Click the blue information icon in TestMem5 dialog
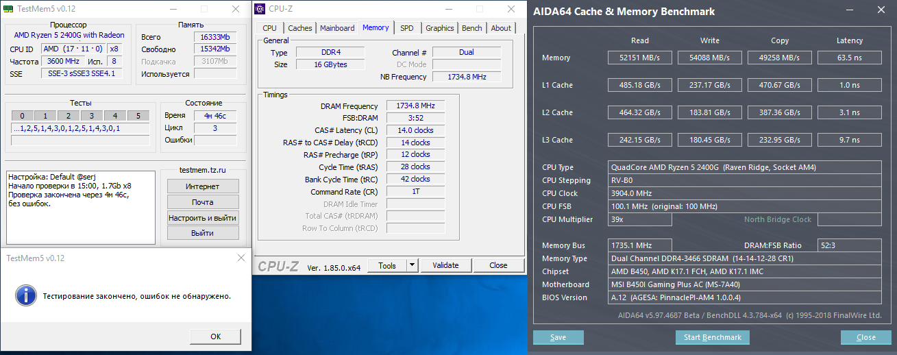The image size is (897, 355). pos(25,296)
